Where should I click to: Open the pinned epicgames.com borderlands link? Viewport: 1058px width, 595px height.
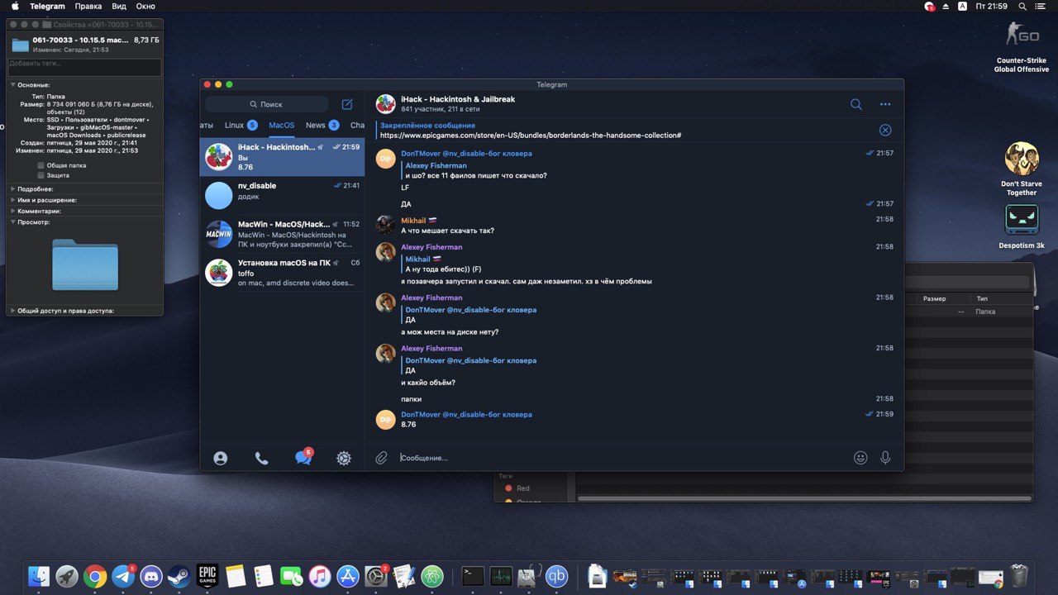pos(531,136)
